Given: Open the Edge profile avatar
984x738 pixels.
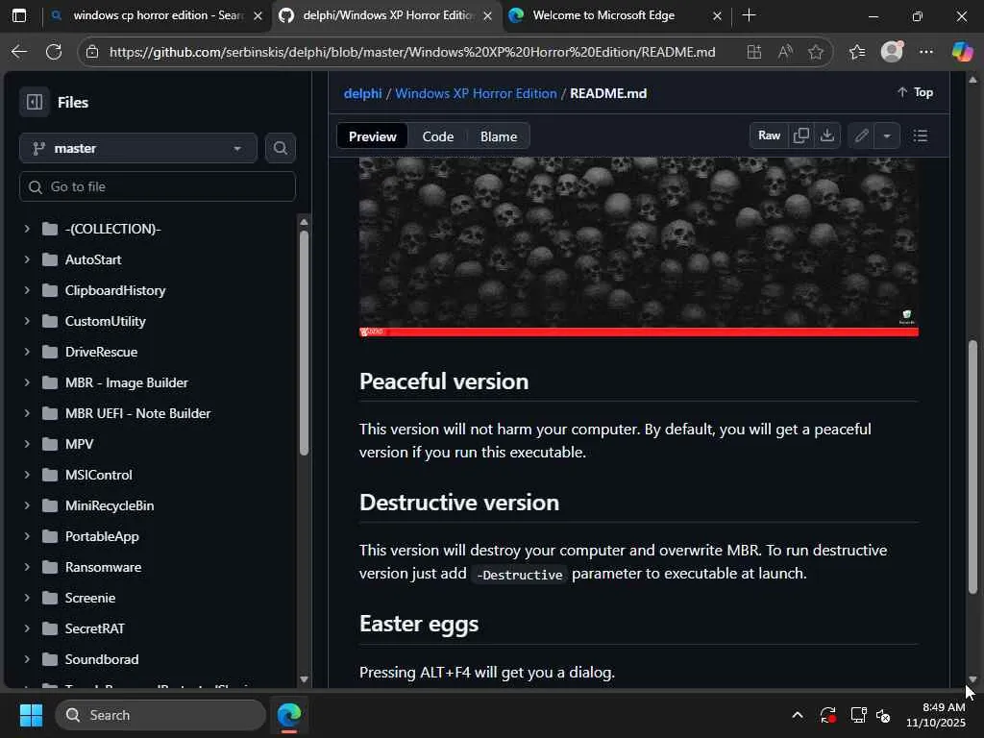Looking at the screenshot, I should 892,52.
